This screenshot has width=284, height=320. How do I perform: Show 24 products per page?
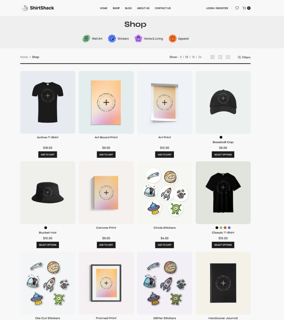[200, 57]
